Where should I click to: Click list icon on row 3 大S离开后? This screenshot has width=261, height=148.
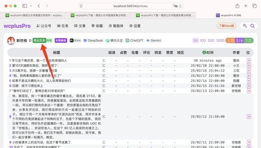coord(104,71)
